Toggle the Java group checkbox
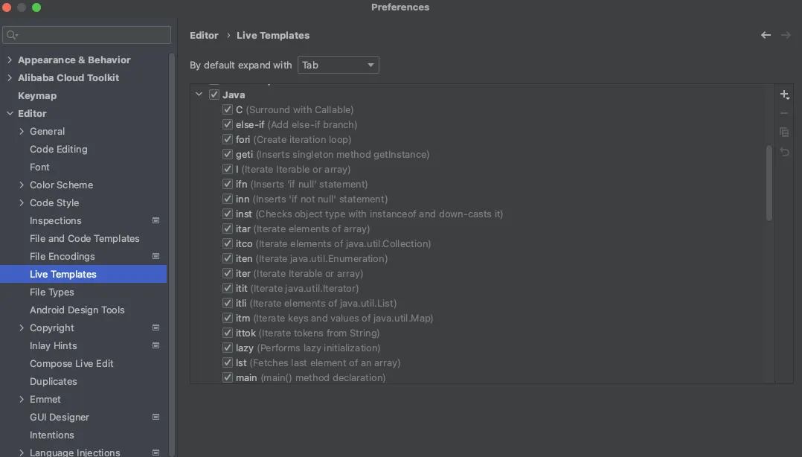This screenshot has height=457, width=802. click(214, 95)
